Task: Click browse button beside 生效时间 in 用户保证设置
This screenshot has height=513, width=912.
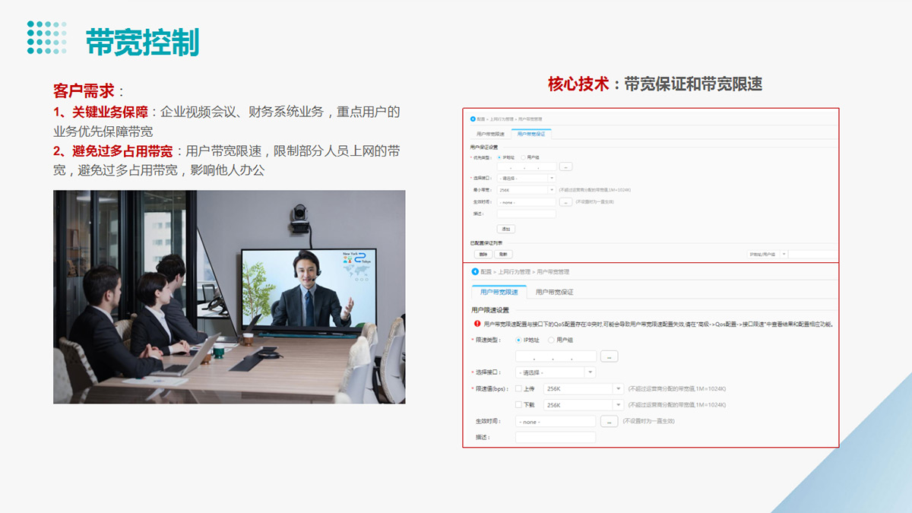Action: click(x=565, y=202)
